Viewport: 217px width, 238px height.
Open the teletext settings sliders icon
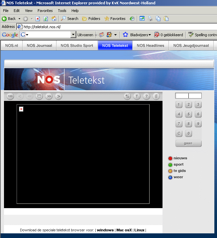click(x=127, y=96)
